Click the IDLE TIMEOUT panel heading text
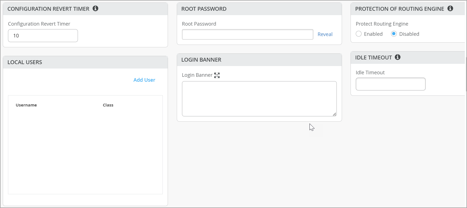Screen dimensions: 467x208 point(373,58)
